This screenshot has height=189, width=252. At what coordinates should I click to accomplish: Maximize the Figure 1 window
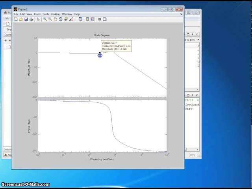pyautogui.click(x=172, y=9)
